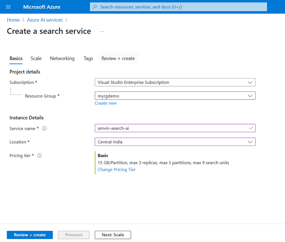
Task: Click the Next: Scale button
Action: (x=113, y=235)
